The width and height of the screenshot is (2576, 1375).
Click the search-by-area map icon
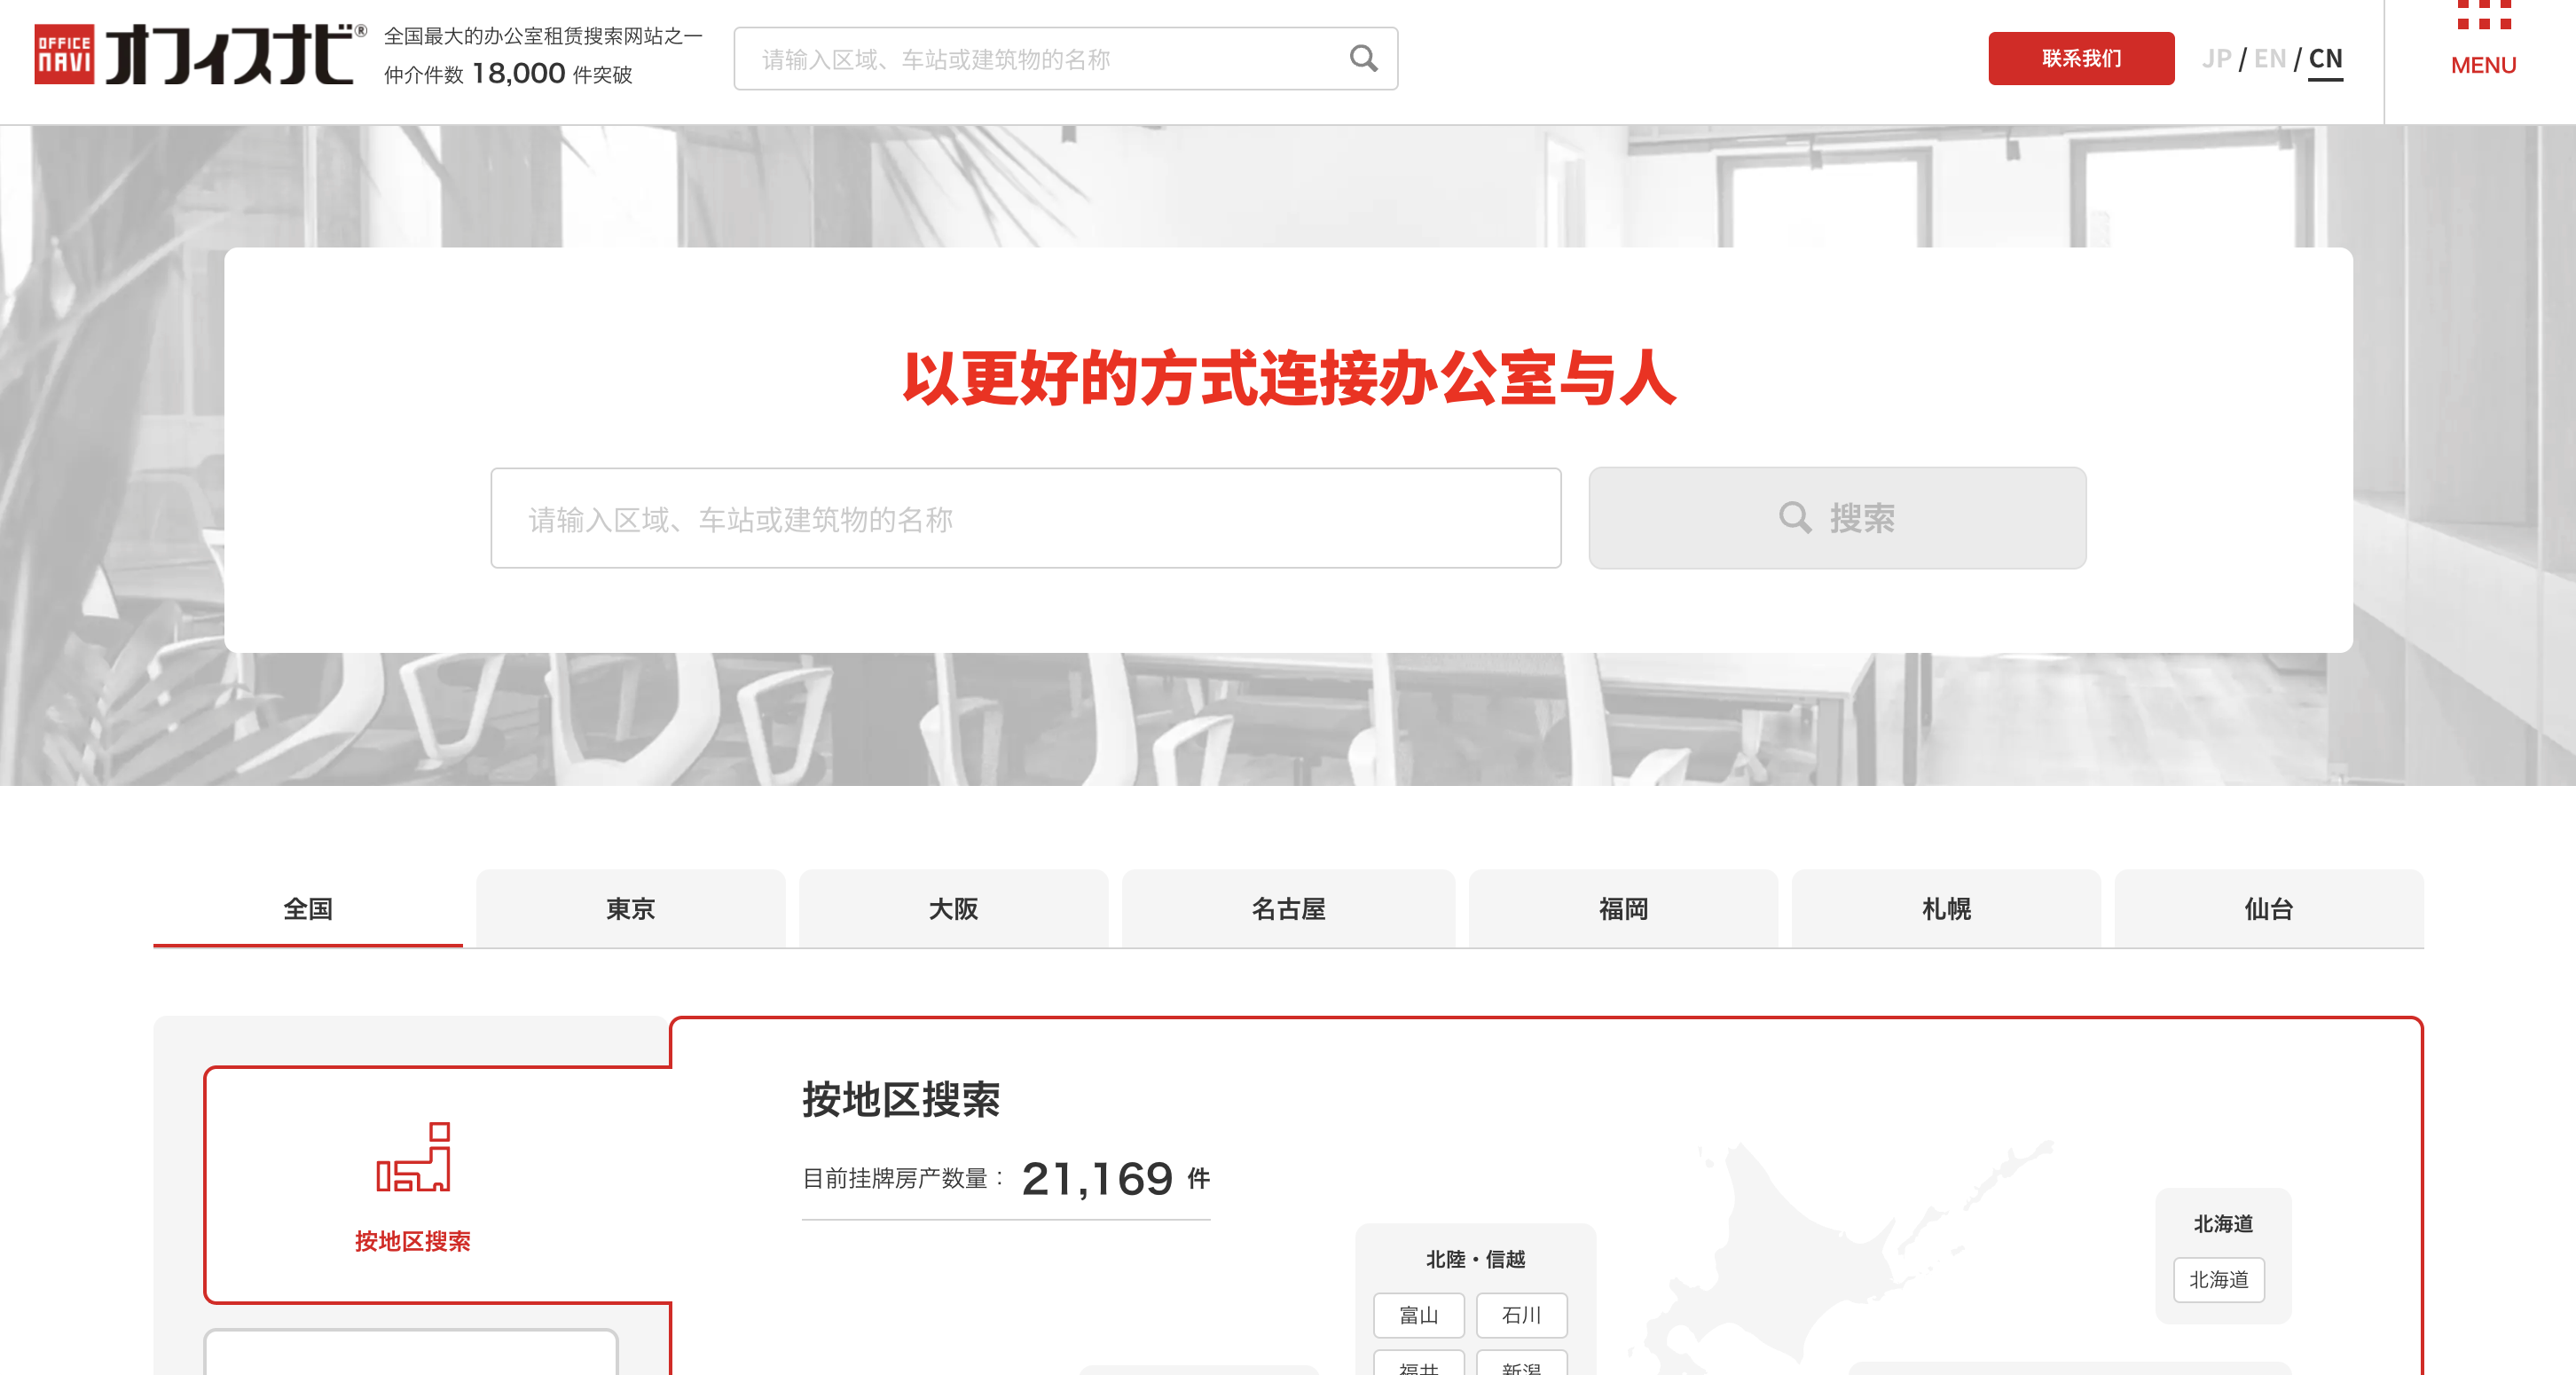pos(413,1157)
